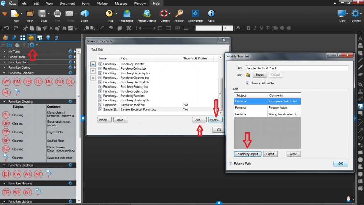Expand the Recent Tools section
The image size is (364, 205).
tap(4, 57)
